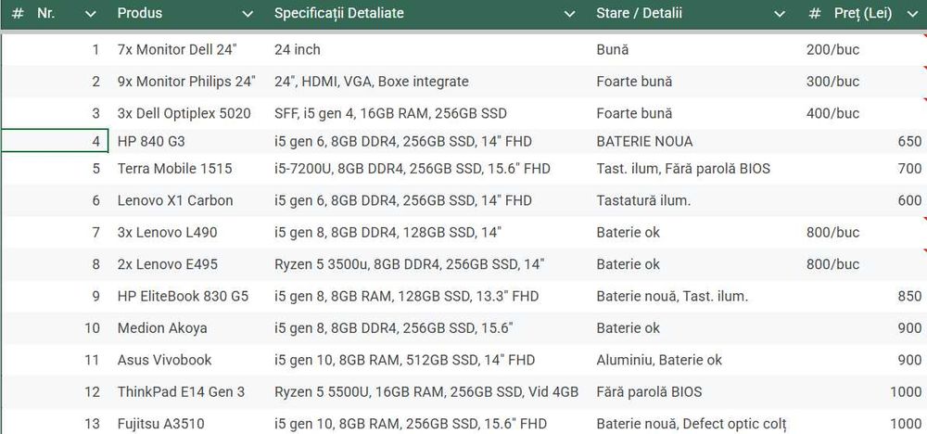The height and width of the screenshot is (434, 927).
Task: Select the 'Lenovo X1 Carbon' cell
Action: click(175, 201)
